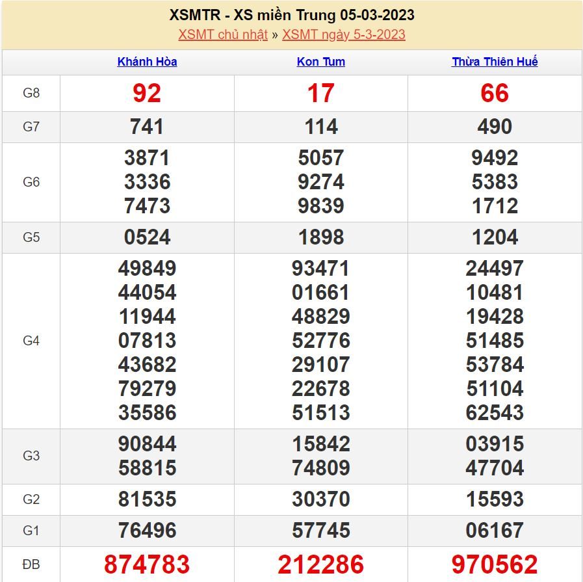Click the special prize 970562
This screenshot has width=583, height=582.
tap(495, 564)
